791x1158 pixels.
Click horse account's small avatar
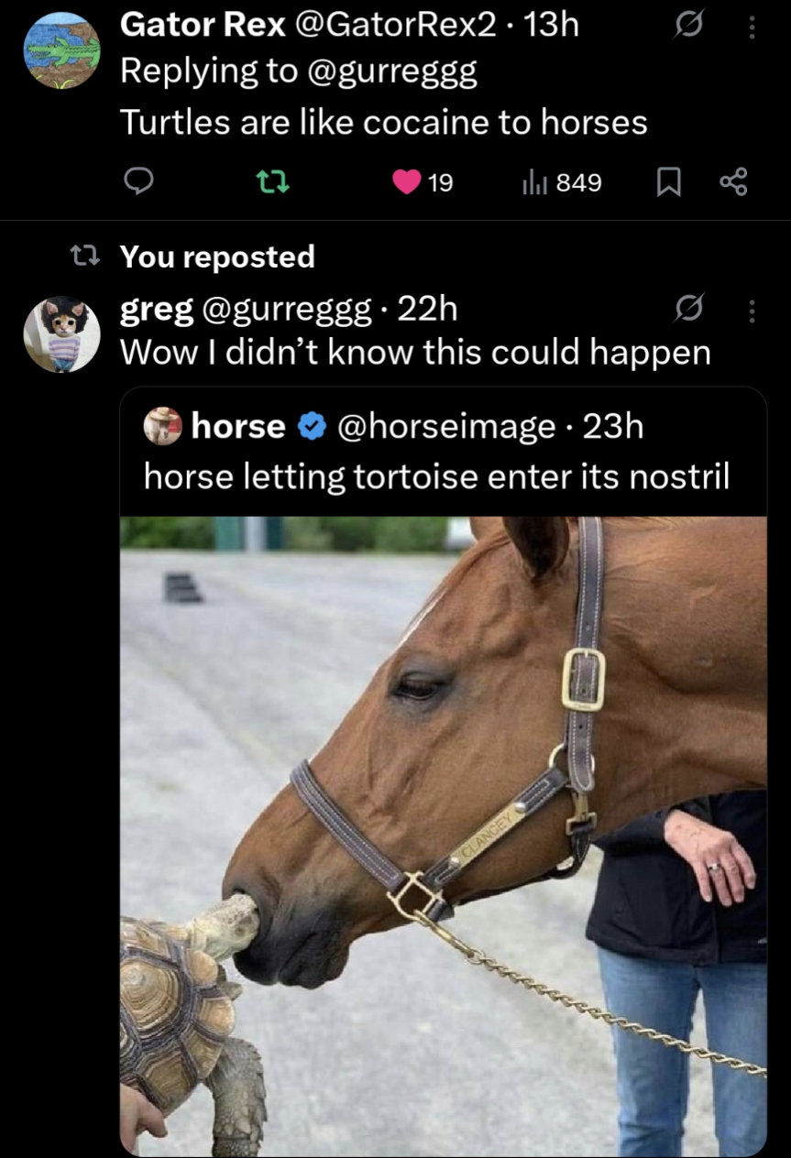(163, 426)
